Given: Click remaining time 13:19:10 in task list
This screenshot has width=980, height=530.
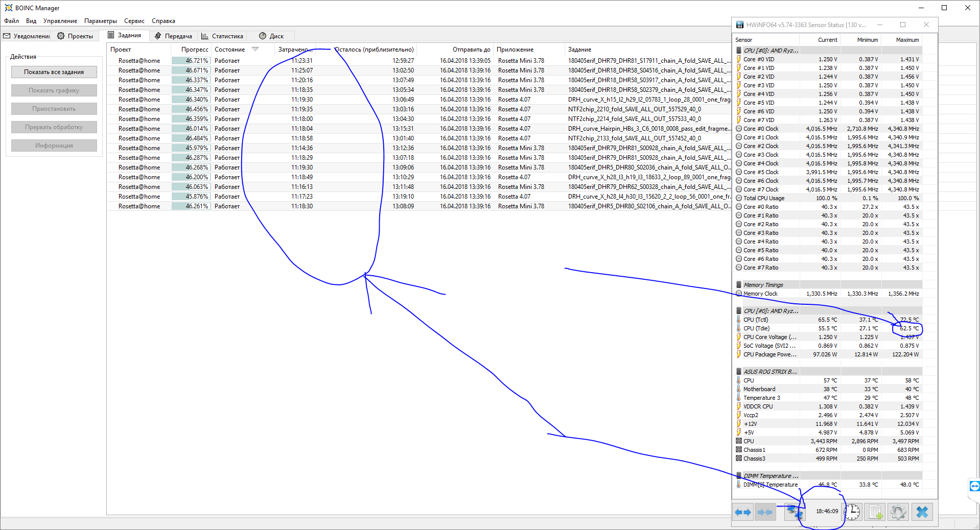Looking at the screenshot, I should pyautogui.click(x=403, y=197).
